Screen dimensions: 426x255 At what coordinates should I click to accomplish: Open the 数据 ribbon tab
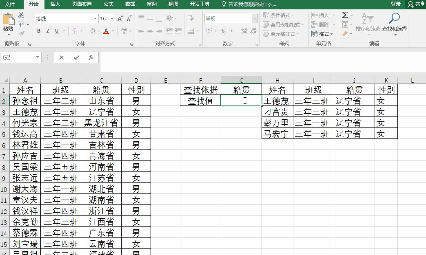[x=130, y=4]
